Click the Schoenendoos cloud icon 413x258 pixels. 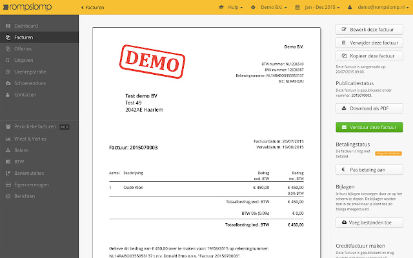8,83
